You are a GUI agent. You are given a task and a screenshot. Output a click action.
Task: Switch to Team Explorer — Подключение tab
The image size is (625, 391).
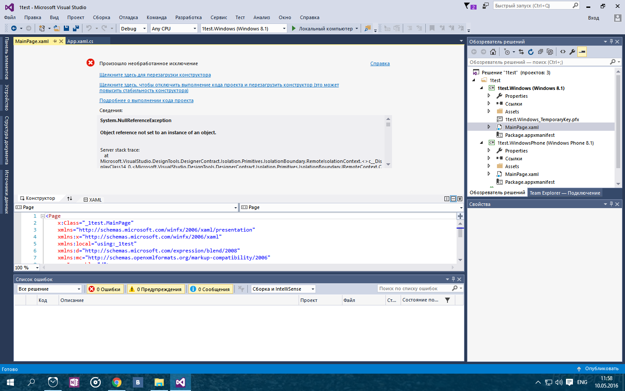point(565,193)
